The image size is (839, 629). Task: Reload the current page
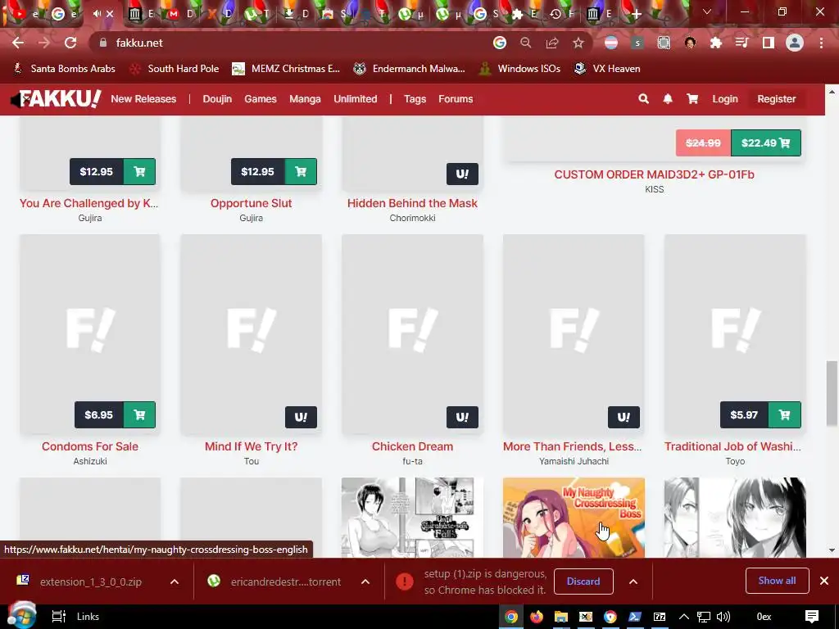tap(70, 43)
